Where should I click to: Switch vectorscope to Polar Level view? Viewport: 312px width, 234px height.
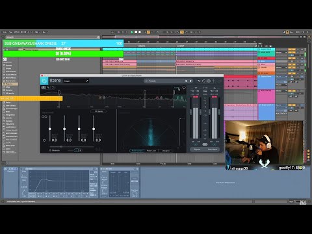[151, 151]
